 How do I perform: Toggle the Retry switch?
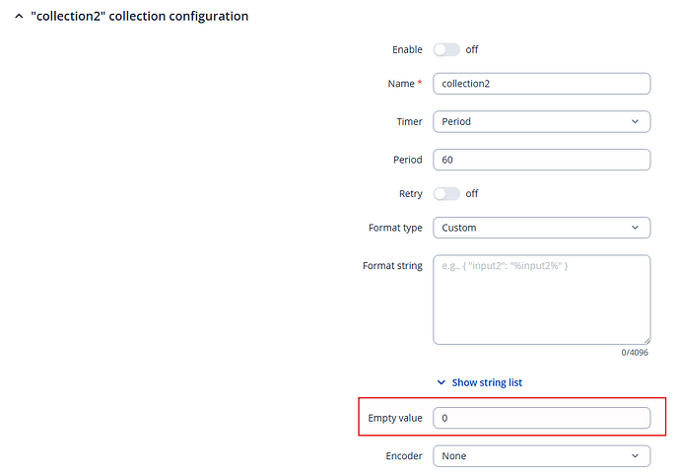446,193
